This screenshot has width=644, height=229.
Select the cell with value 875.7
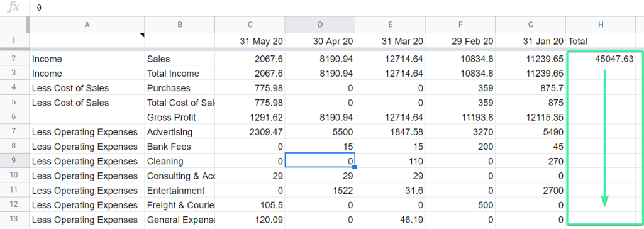pos(531,88)
